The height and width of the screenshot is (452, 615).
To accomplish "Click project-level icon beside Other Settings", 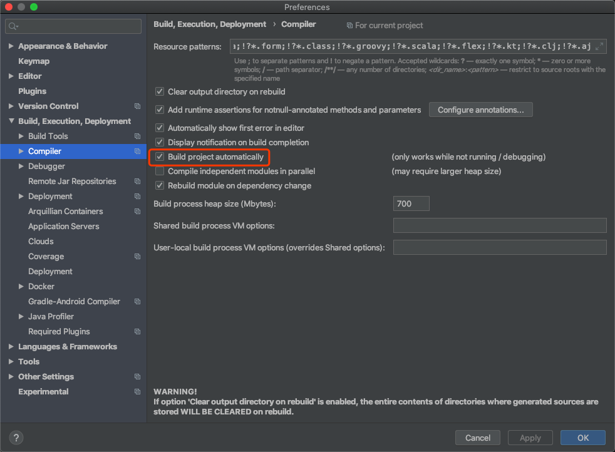I will point(137,377).
